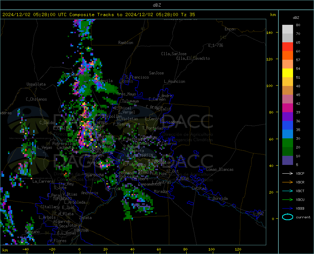The height and width of the screenshot is (254, 314).
Task: Click the L_PAZ map label
Action: tap(259, 214)
